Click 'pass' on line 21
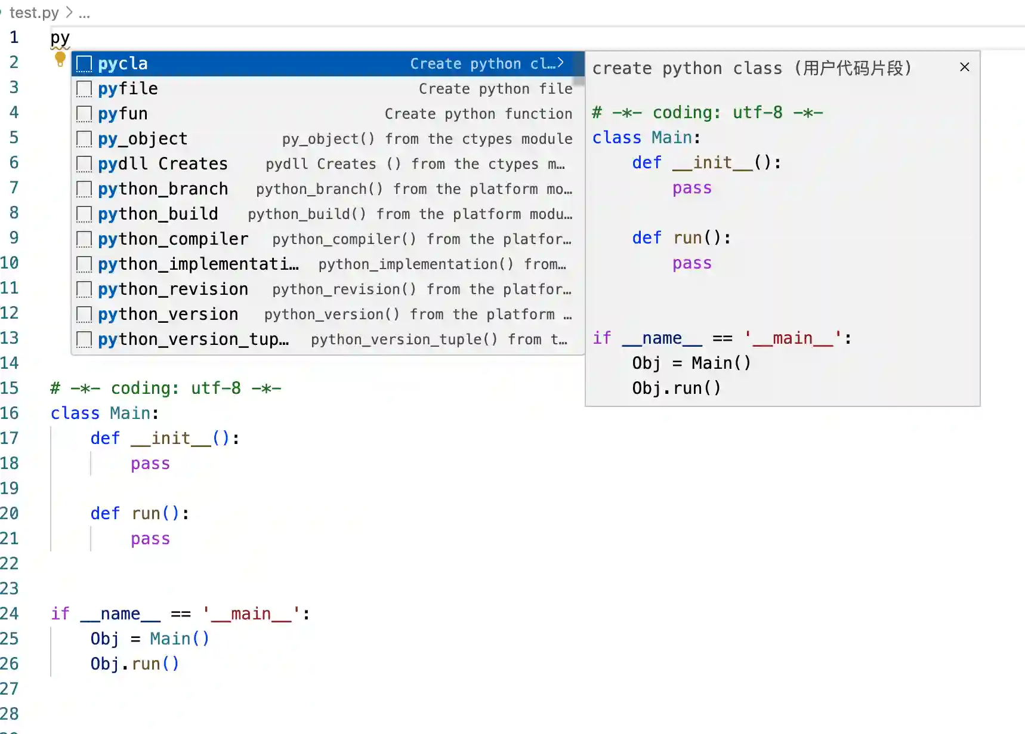The width and height of the screenshot is (1025, 734). tap(150, 538)
